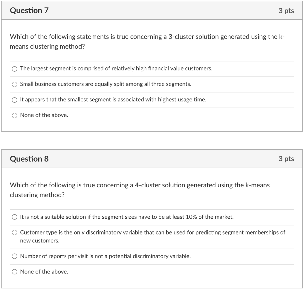306x292 pixels.
Task: Select 'The largest segment is comprised of relatively high financial value customers'
Action: click(14, 69)
